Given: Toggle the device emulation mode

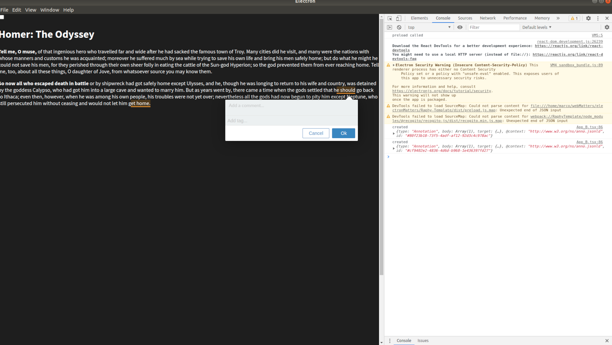Looking at the screenshot, I should [x=398, y=18].
